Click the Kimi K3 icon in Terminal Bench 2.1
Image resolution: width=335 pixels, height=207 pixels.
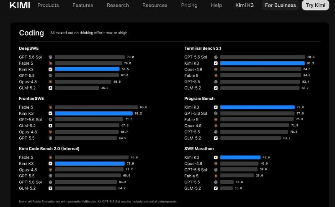click(216, 63)
